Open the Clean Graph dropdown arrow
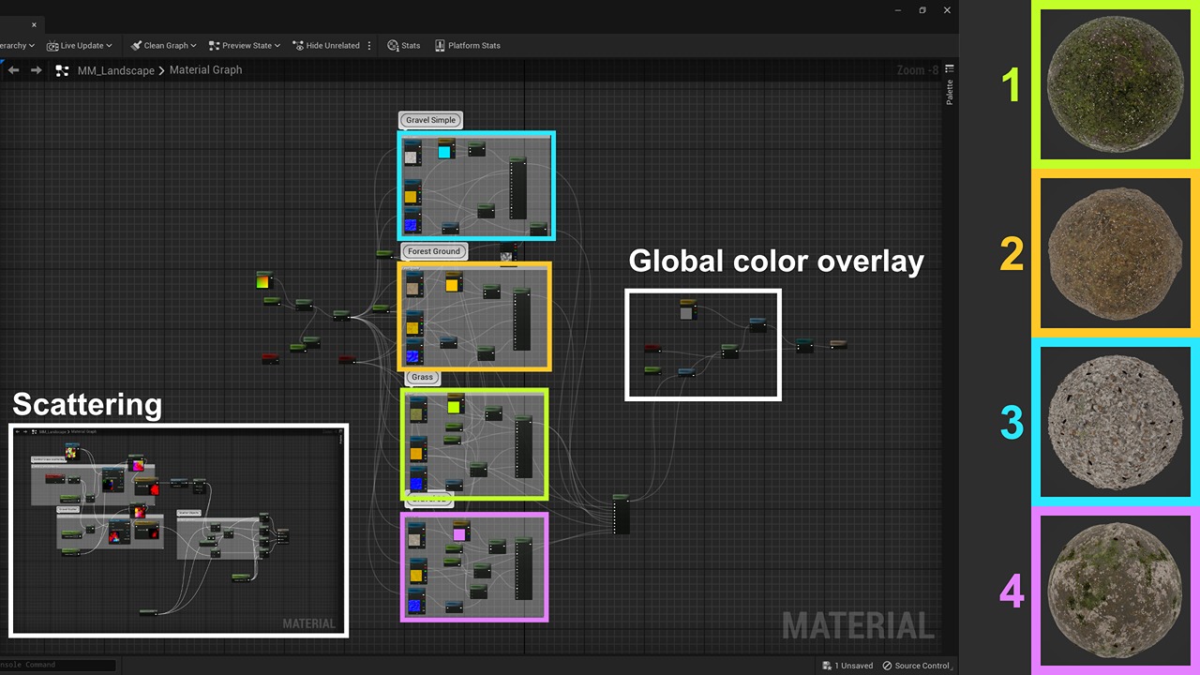Viewport: 1200px width, 675px height. click(192, 45)
